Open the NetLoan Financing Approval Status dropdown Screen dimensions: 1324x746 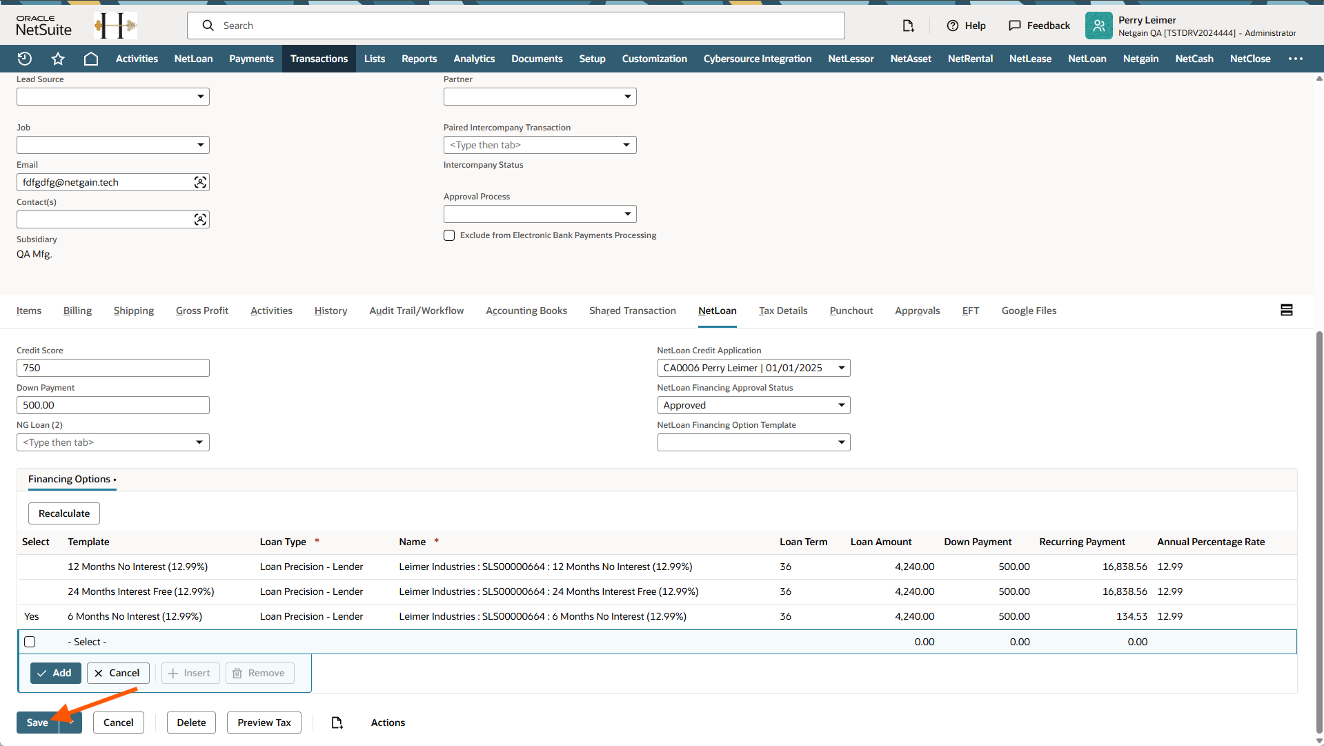coord(841,405)
